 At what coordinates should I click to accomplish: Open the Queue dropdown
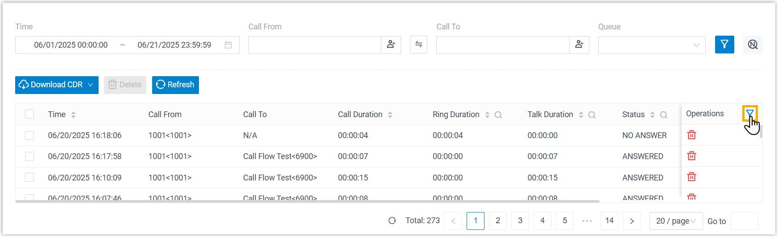[x=651, y=45]
